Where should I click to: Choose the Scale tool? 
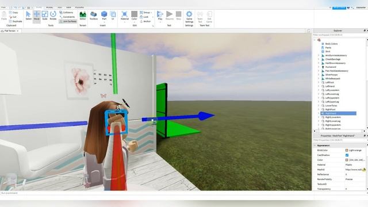click(x=45, y=16)
